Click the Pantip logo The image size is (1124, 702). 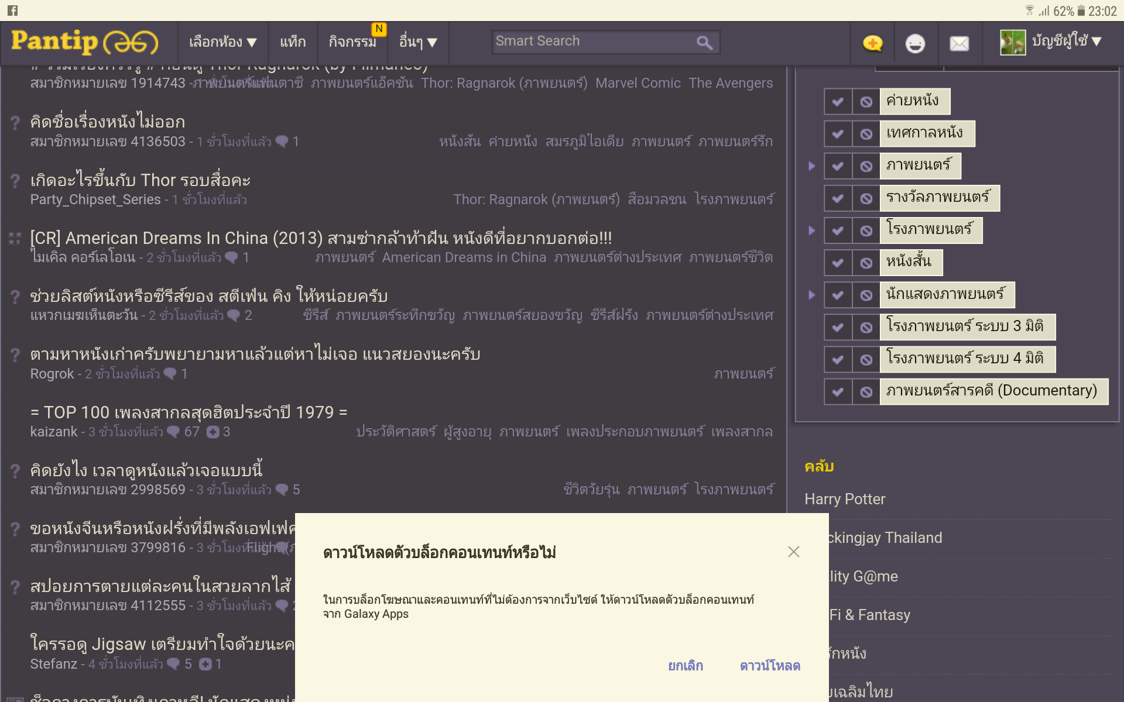(84, 42)
